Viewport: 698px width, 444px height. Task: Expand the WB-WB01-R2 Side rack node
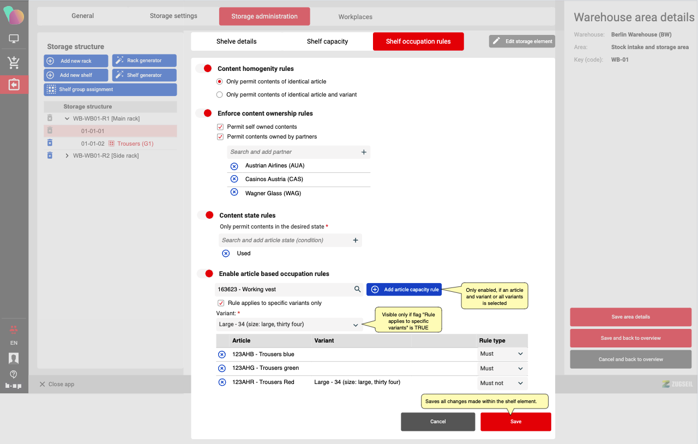[x=67, y=156]
